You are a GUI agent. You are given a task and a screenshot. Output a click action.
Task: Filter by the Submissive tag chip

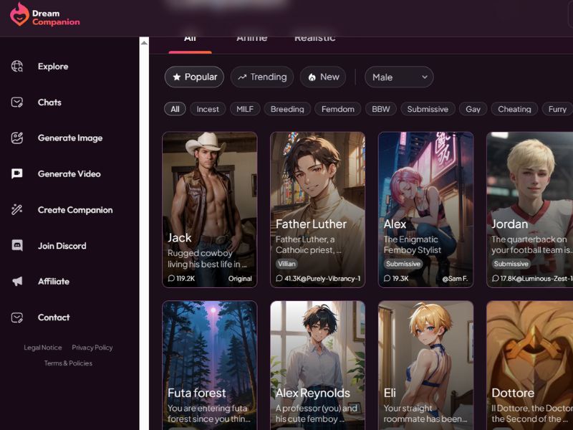[x=428, y=109]
